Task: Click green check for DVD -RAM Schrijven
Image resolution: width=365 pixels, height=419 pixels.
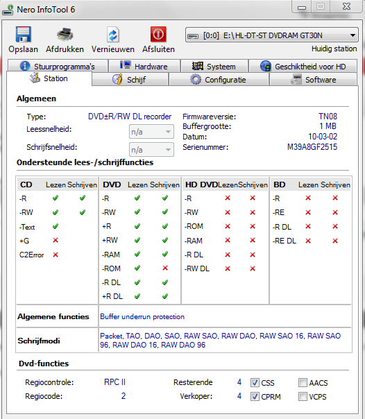Action: click(x=165, y=254)
